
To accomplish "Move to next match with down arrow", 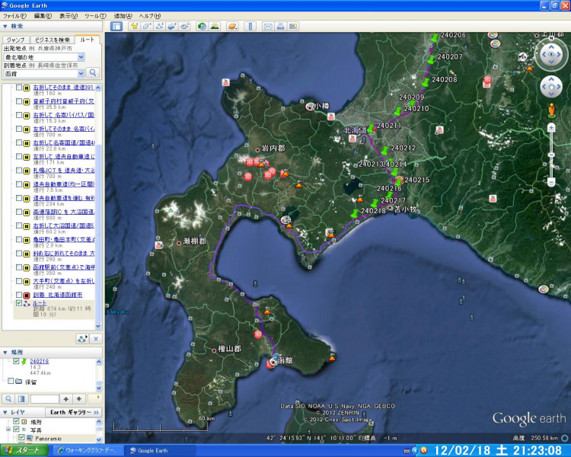I will pos(79,398).
